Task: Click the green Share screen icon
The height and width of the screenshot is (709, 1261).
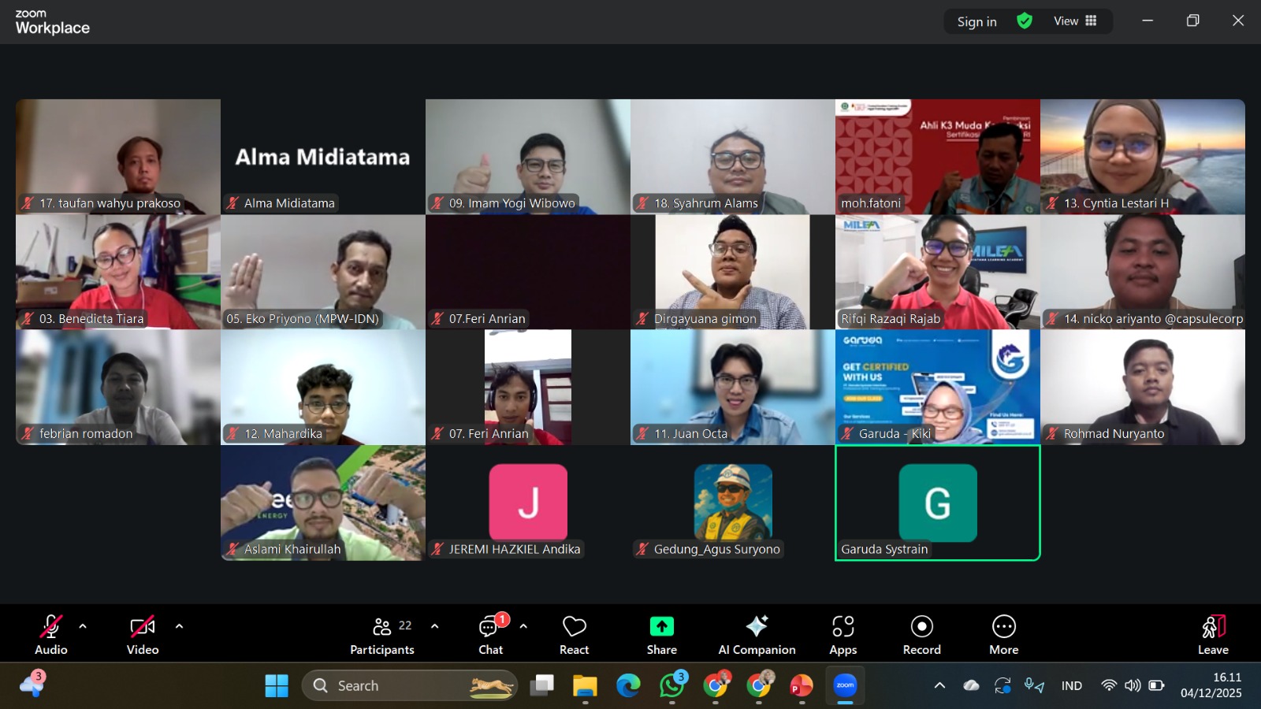Action: [661, 626]
